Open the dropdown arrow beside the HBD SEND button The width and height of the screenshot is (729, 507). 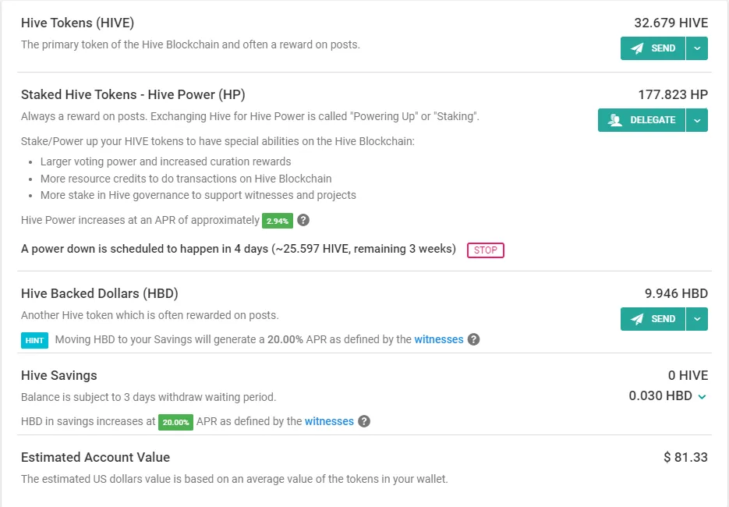697,319
